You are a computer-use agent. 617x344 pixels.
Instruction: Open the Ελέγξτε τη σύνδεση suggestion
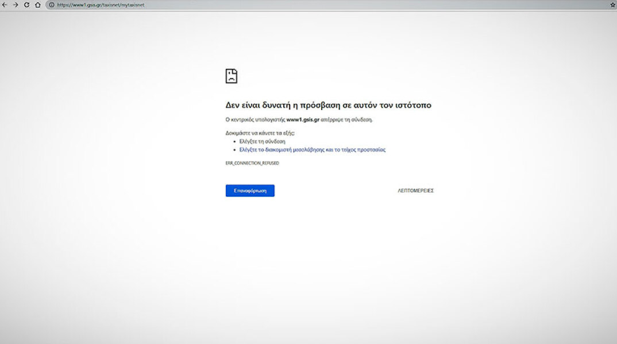pyautogui.click(x=262, y=141)
